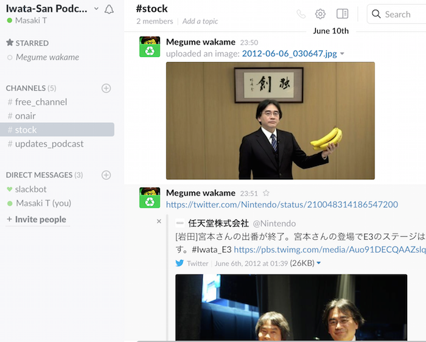Image resolution: width=426 pixels, height=342 pixels.
Task: Click the Twitter bird icon
Action: (x=180, y=263)
